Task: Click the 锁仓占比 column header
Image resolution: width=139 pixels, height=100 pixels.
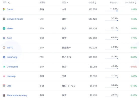Action: pos(114,2)
